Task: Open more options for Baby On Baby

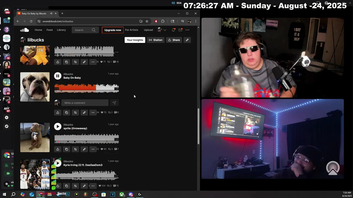Action: pos(93,112)
